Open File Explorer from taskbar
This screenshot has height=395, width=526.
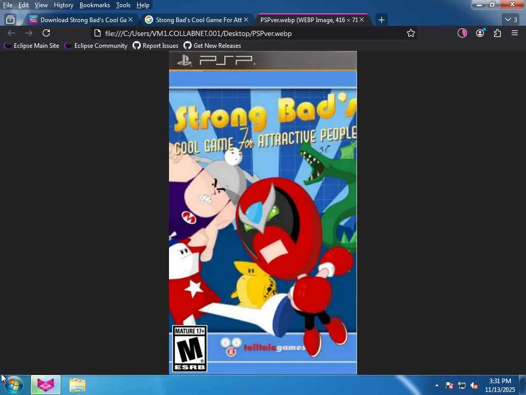(78, 385)
